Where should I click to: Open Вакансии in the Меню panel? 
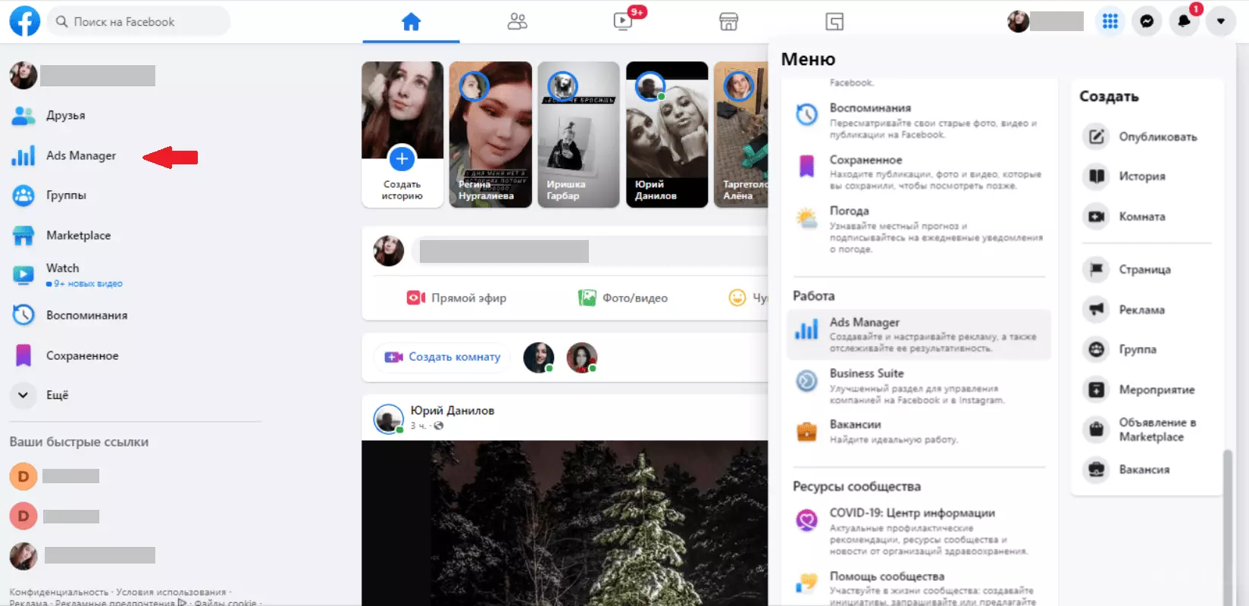pos(919,431)
